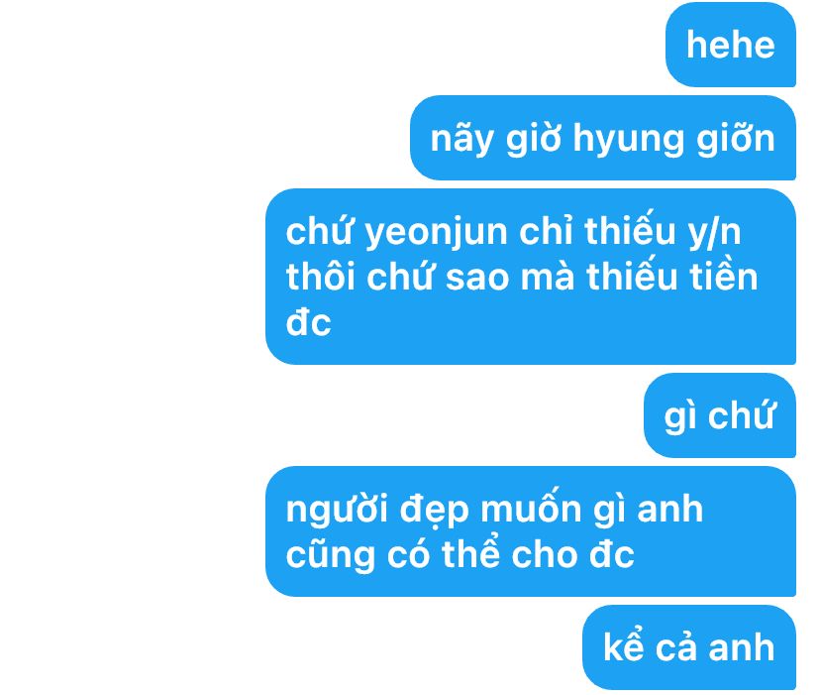Click 'cũng có thể cho đc' line
The image size is (820, 695).
click(461, 554)
